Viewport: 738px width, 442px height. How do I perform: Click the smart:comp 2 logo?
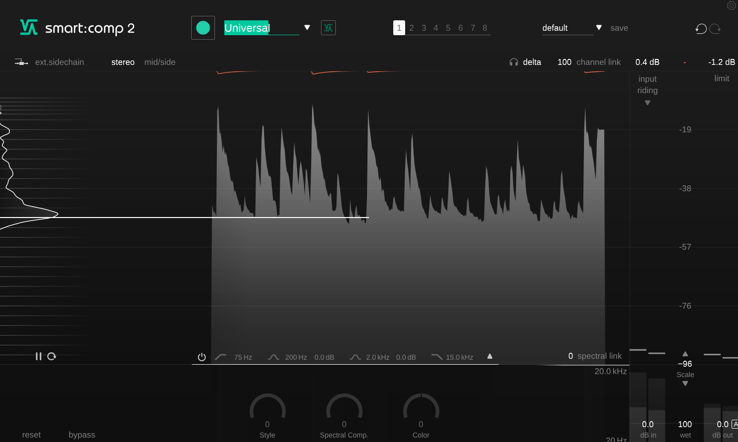77,28
